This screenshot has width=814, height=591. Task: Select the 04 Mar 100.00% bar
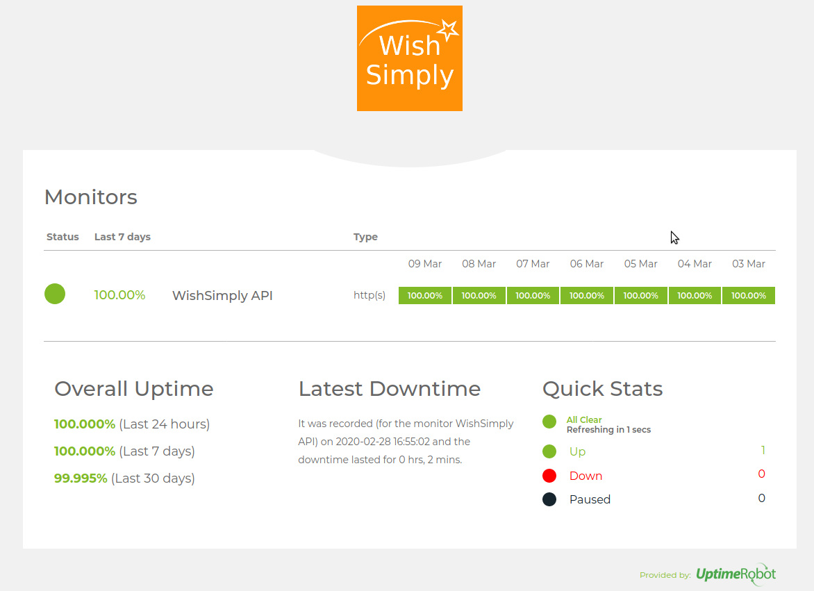point(695,296)
